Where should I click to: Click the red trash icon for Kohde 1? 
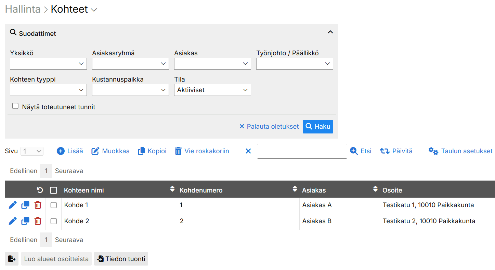pyautogui.click(x=38, y=205)
